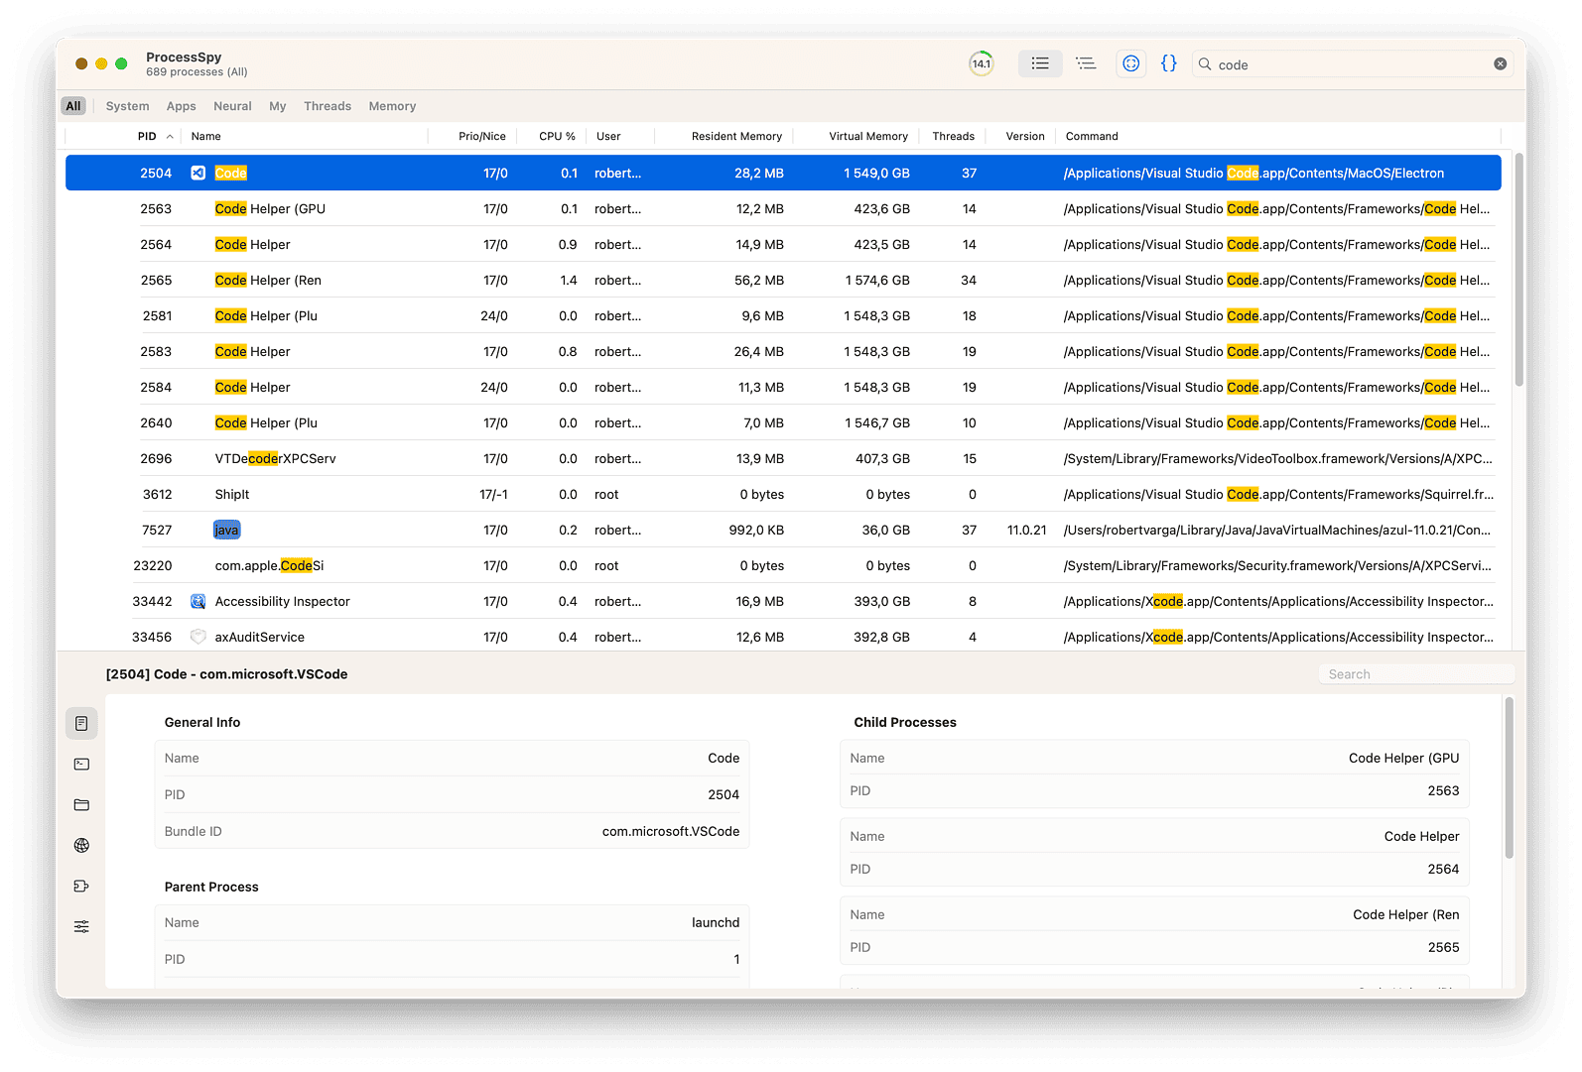Click the detail panel Search field
The height and width of the screenshot is (1072, 1582).
(1415, 674)
